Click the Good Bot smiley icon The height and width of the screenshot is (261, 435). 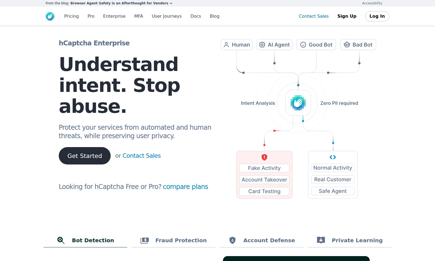coord(303,45)
